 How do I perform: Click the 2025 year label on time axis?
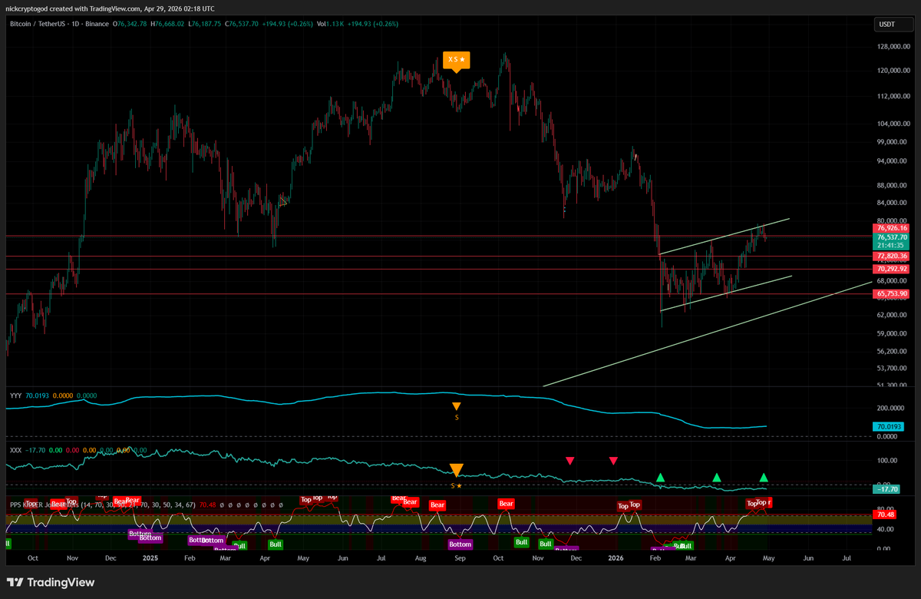(149, 560)
